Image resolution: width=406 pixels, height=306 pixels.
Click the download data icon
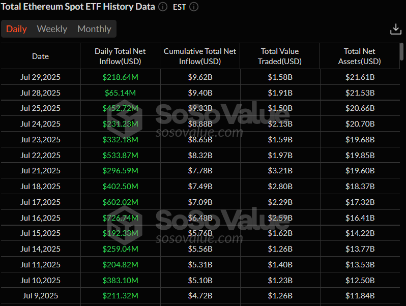395,29
